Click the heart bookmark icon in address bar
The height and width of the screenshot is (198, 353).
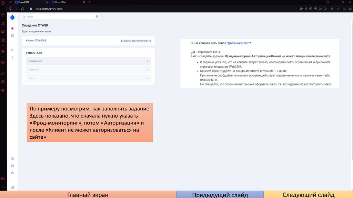pos(325,9)
